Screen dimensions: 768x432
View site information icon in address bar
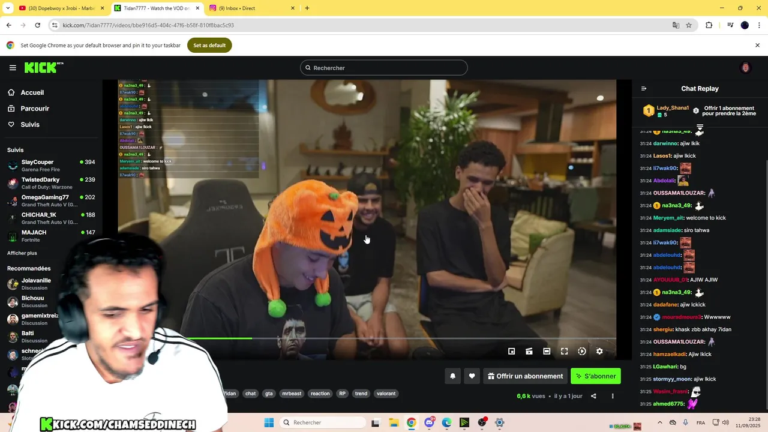[x=55, y=25]
